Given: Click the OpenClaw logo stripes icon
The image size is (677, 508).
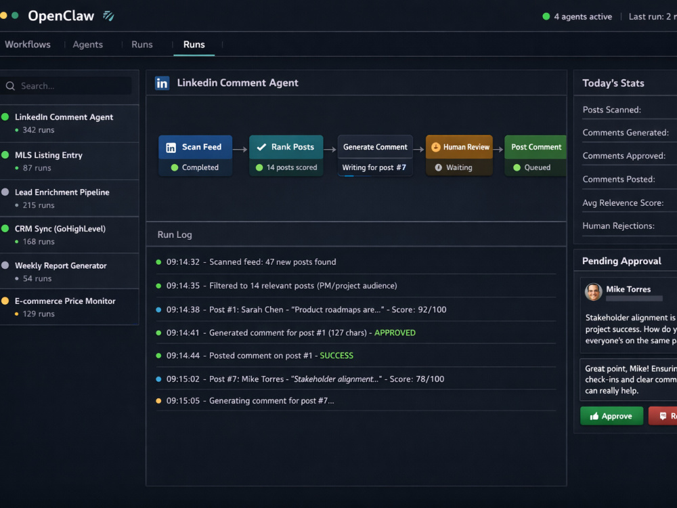Looking at the screenshot, I should [109, 16].
